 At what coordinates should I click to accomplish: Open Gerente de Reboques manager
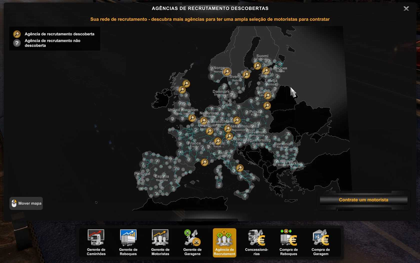[128, 242]
